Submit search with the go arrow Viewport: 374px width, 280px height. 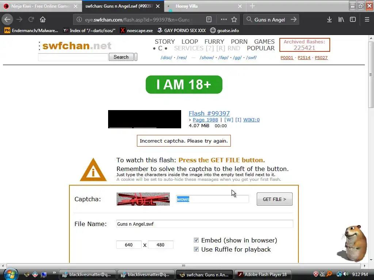[x=294, y=20]
